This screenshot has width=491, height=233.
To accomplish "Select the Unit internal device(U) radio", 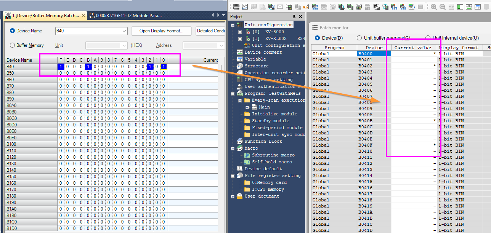I will pos(428,38).
